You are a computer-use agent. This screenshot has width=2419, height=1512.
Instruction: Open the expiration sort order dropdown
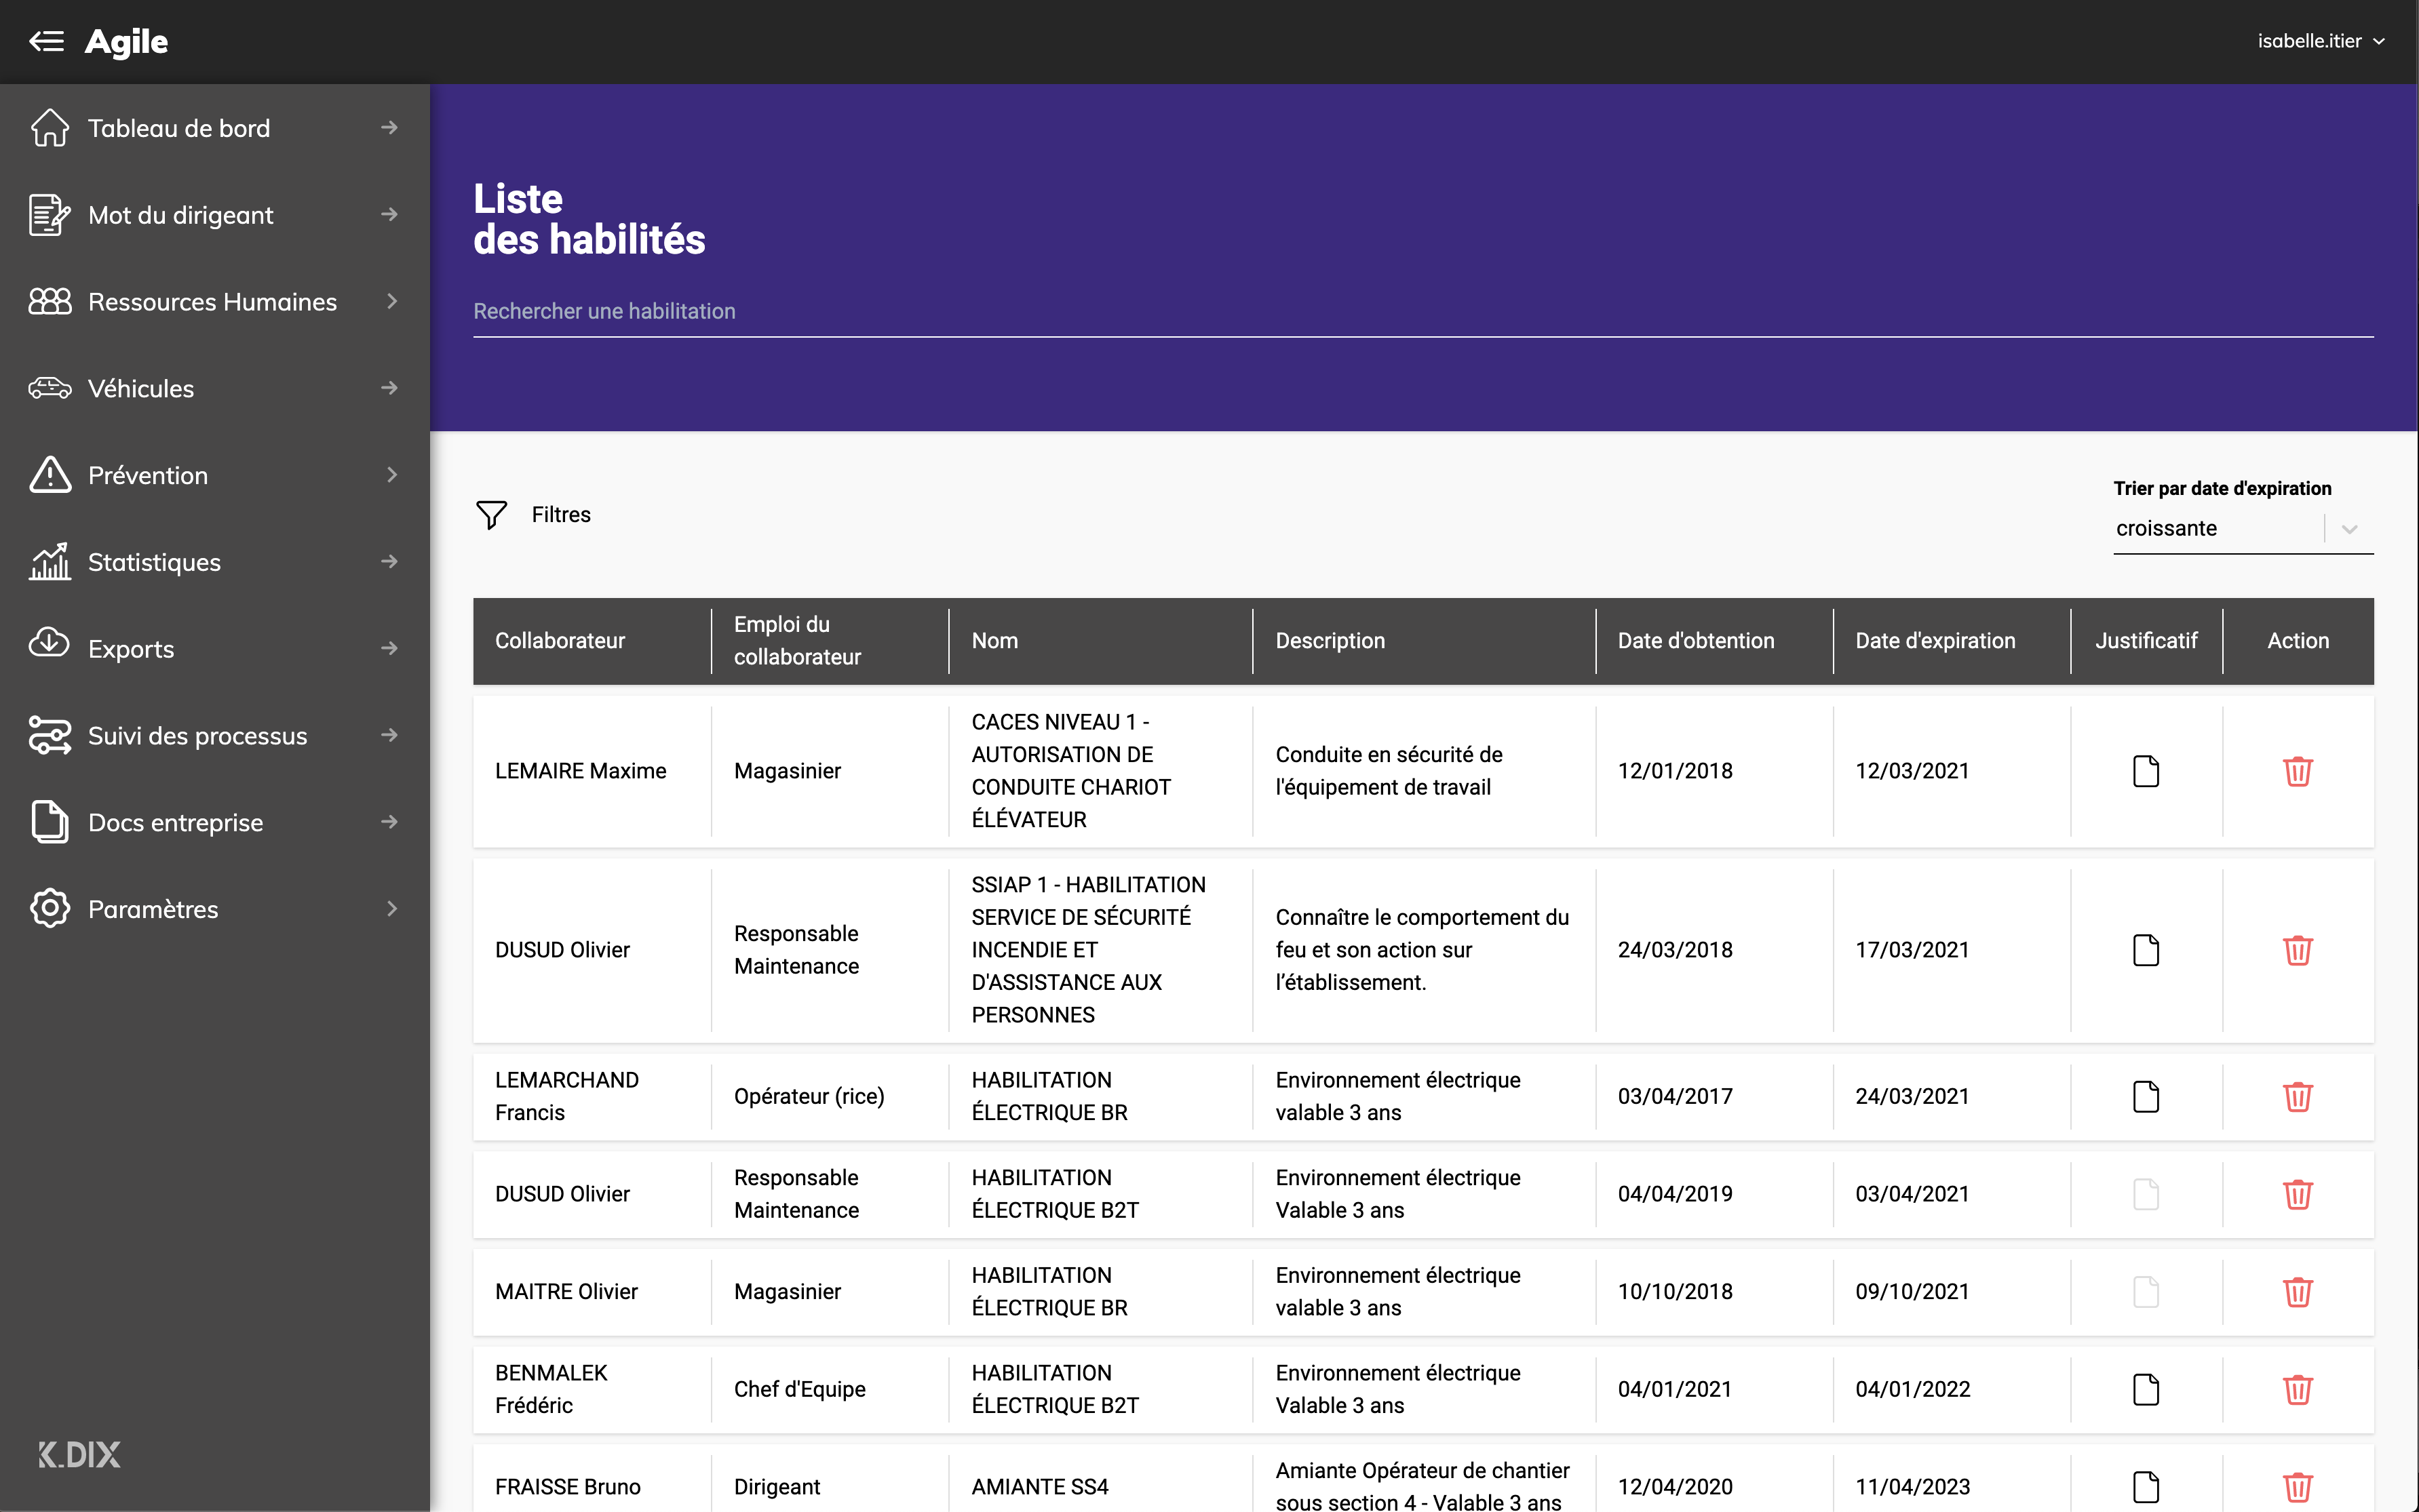pos(2243,528)
